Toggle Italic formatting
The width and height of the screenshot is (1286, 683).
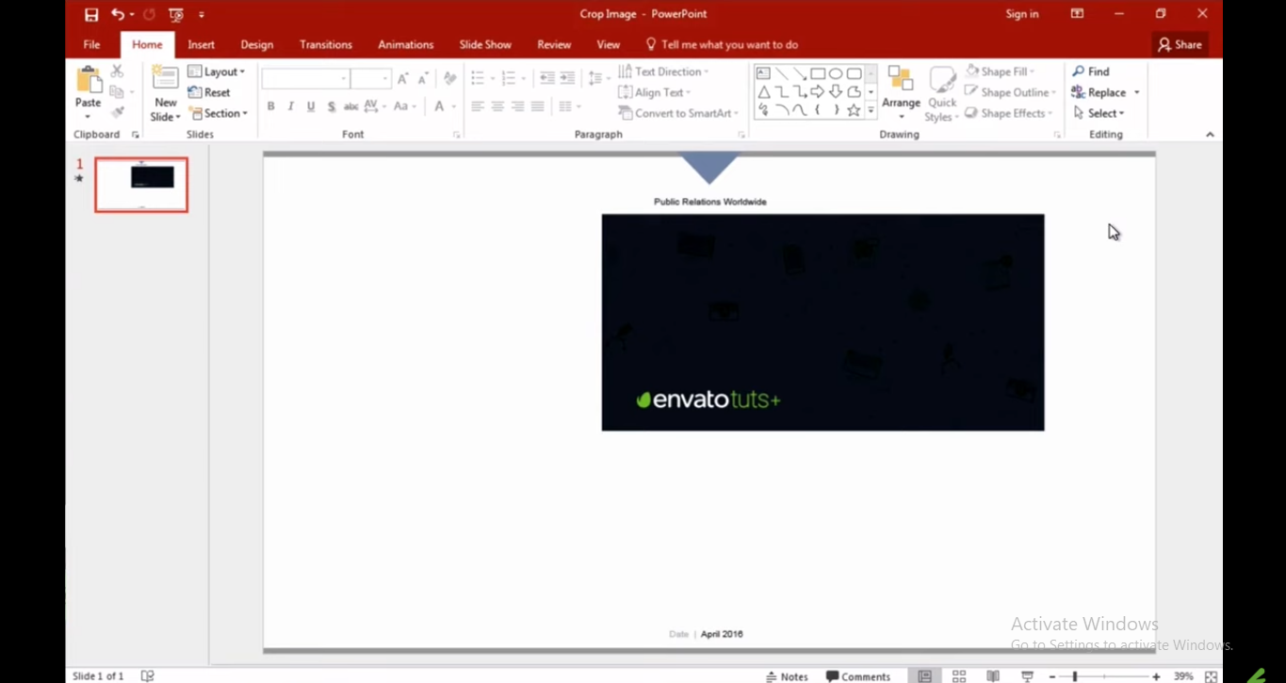pyautogui.click(x=290, y=106)
